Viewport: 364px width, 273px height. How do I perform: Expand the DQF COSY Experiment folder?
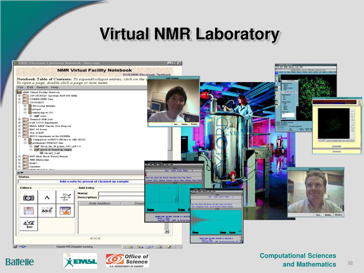point(20,123)
